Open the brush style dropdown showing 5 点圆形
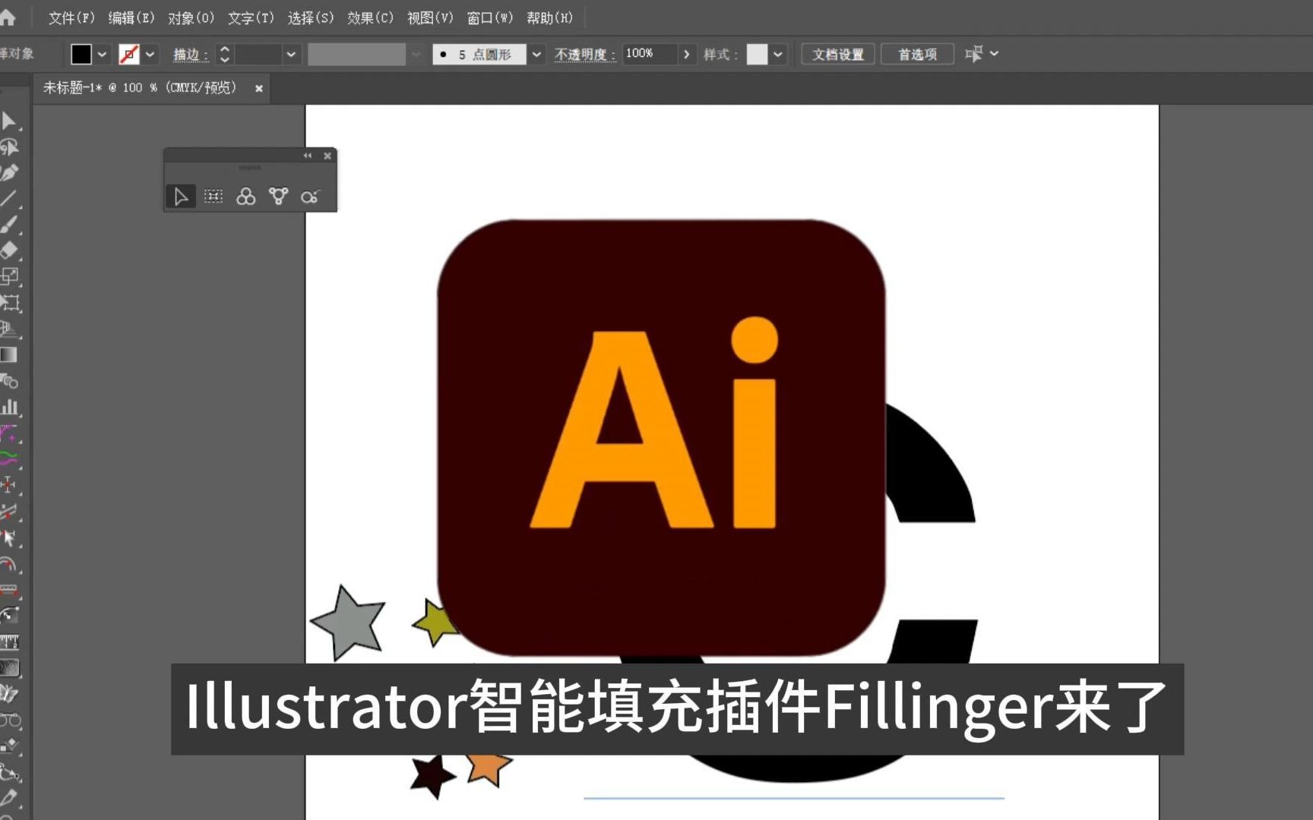The height and width of the screenshot is (820, 1313). [537, 54]
